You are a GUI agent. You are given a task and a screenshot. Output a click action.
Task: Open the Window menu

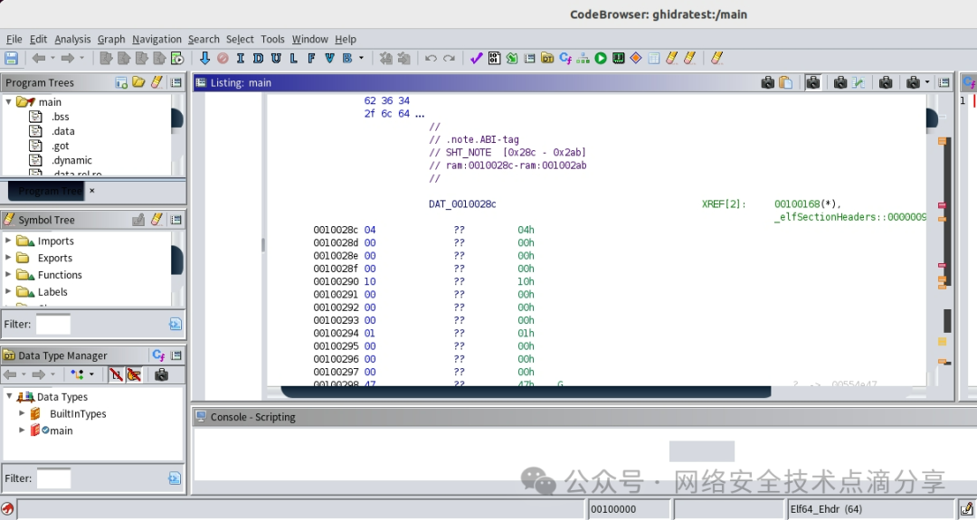pyautogui.click(x=309, y=39)
